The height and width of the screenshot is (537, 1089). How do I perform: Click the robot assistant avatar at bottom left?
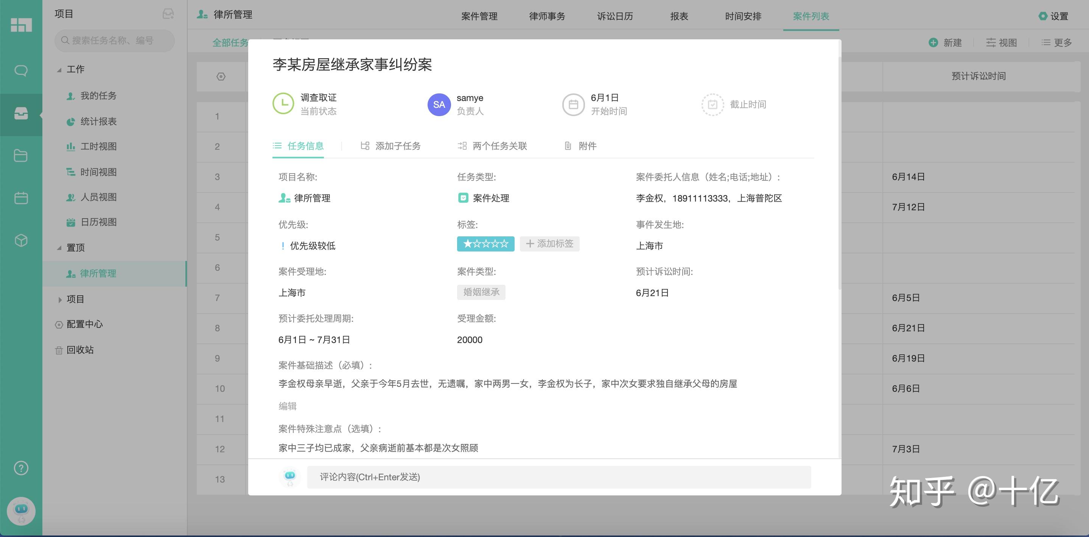pos(21,511)
